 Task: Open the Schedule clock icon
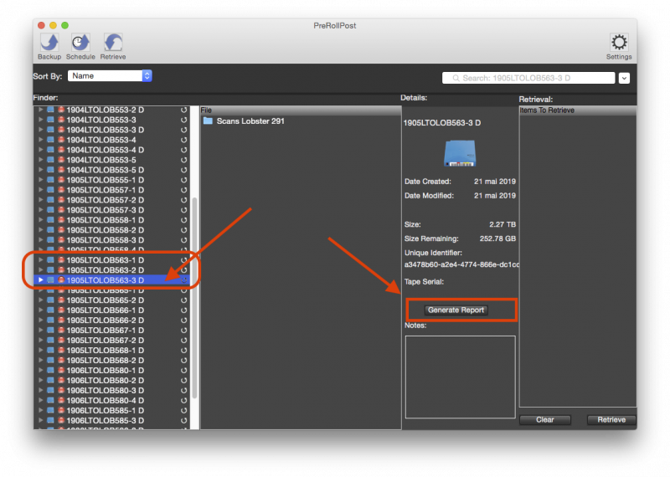pyautogui.click(x=80, y=43)
